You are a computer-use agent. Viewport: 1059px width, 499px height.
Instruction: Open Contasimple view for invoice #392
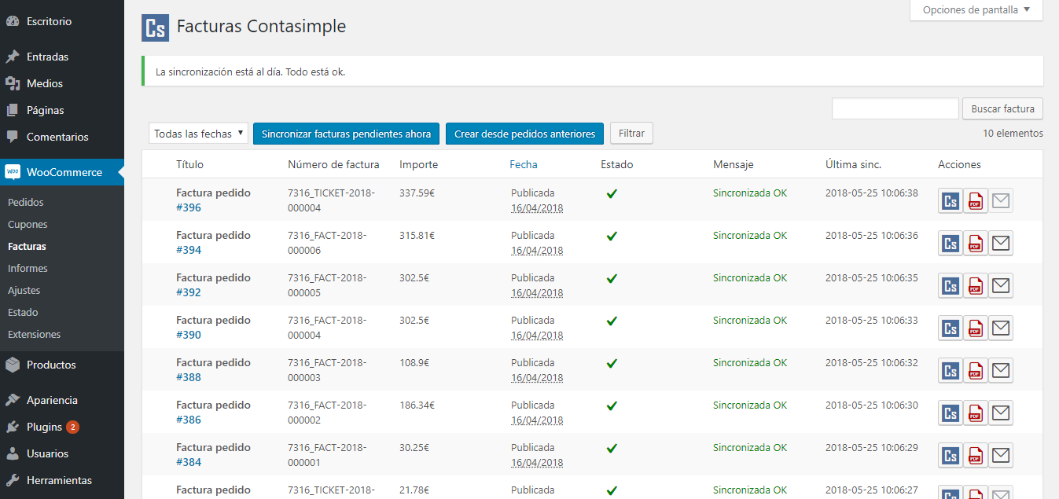951,286
